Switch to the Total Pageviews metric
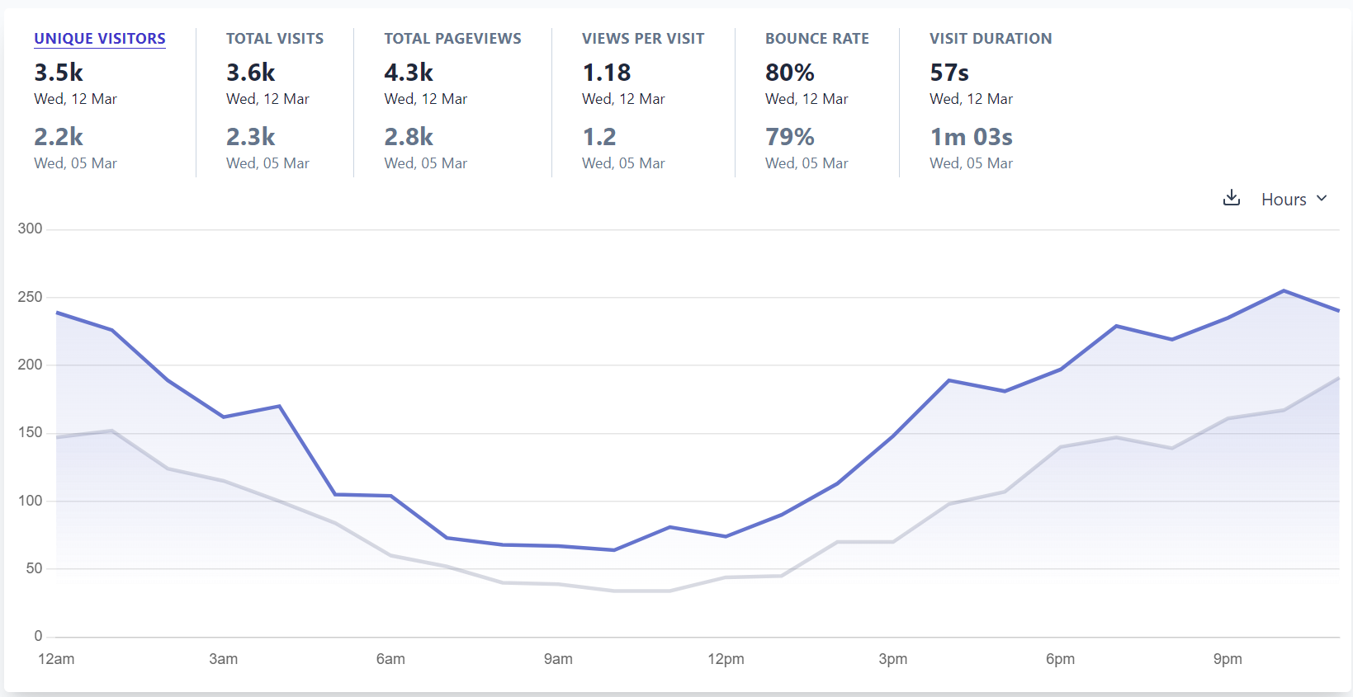Viewport: 1353px width, 697px height. click(x=452, y=39)
